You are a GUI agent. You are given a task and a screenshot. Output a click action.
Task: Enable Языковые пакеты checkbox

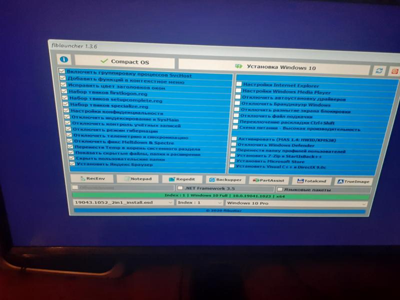280,189
